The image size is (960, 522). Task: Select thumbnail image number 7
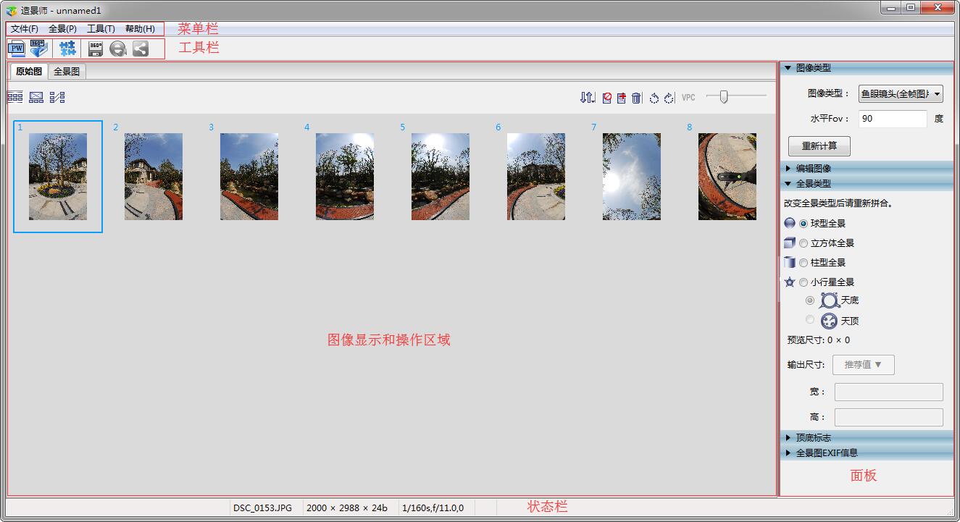631,176
